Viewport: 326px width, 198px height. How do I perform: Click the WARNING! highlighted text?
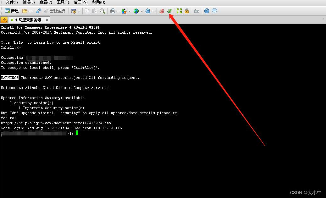(x=9, y=78)
